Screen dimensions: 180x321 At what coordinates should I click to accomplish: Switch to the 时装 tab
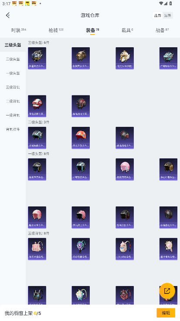coord(19,30)
